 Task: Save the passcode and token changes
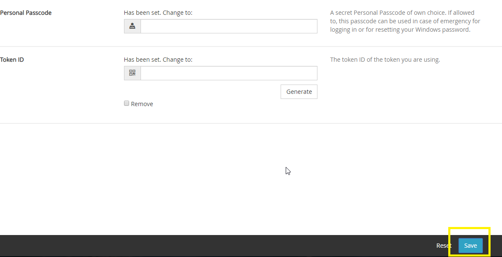(x=470, y=246)
